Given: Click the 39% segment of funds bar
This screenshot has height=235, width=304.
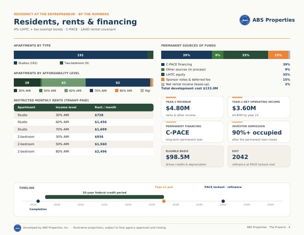Looking at the screenshot, I should pyautogui.click(x=187, y=55).
